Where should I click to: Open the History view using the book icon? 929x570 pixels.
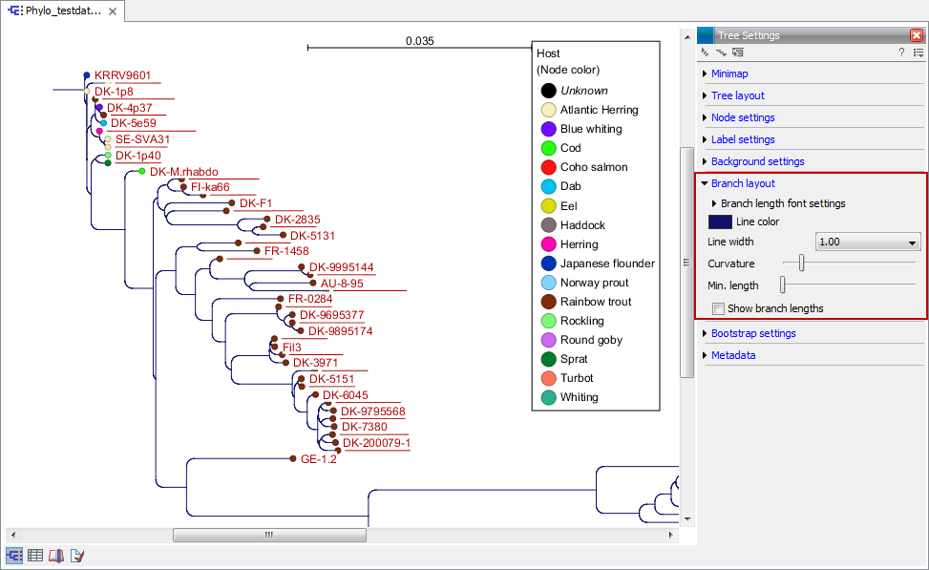[x=56, y=555]
